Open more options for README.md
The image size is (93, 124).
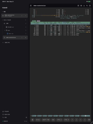coord(26,27)
